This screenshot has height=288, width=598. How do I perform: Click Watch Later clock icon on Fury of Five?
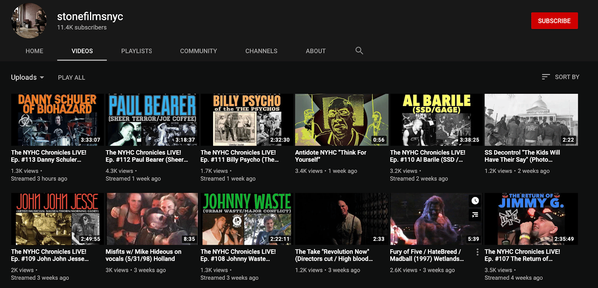(475, 201)
